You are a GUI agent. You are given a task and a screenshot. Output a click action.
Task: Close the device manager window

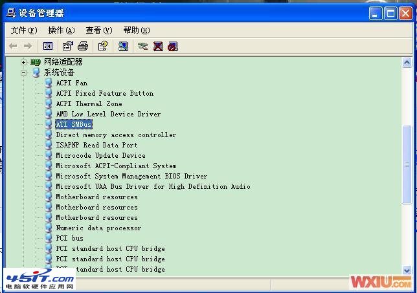pyautogui.click(x=405, y=14)
